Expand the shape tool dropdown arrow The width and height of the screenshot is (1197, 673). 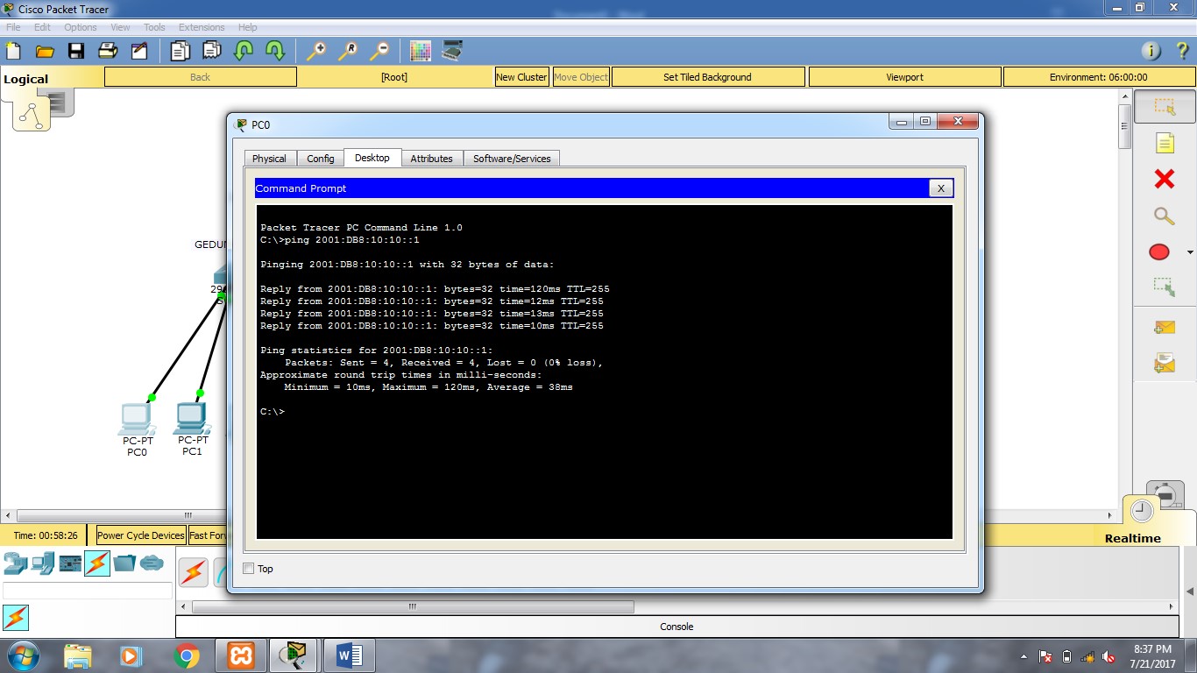click(1189, 252)
